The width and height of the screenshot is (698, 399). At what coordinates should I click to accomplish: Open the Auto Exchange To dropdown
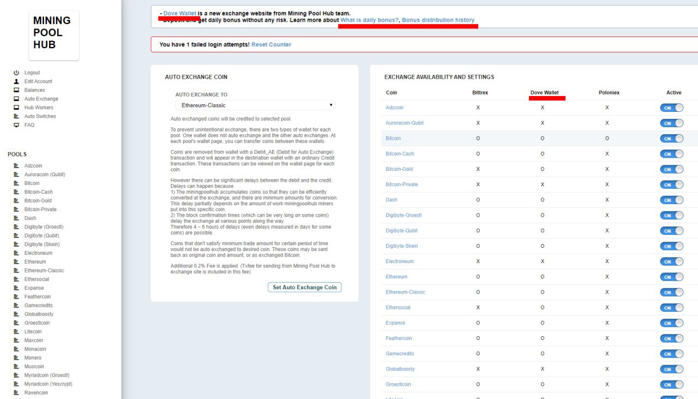pos(255,105)
